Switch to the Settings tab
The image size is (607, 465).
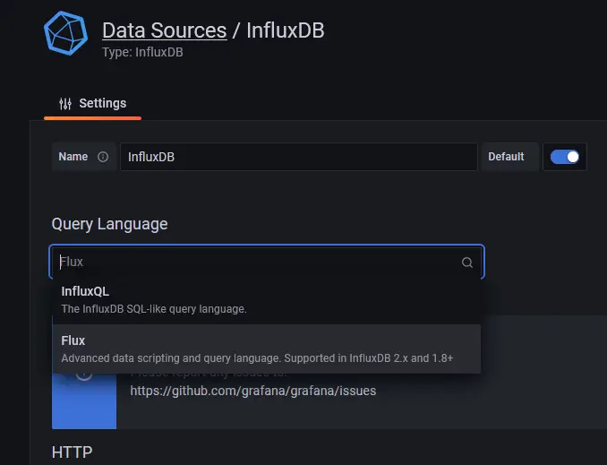pyautogui.click(x=92, y=103)
